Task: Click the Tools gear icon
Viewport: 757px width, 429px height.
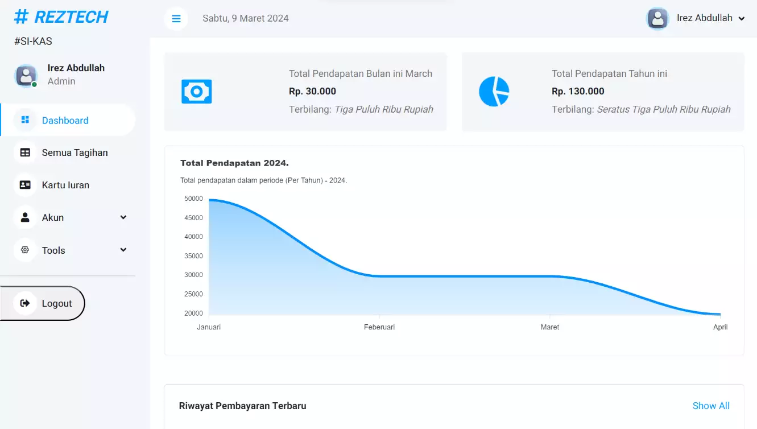Action: click(x=25, y=250)
